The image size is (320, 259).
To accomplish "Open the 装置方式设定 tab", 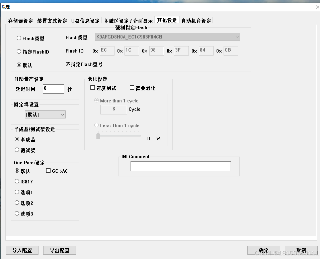I will point(53,20).
